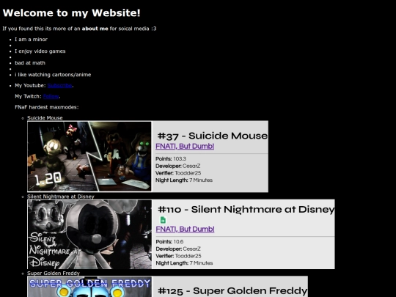Click "Points: 103.3" in Suicide Mouse card

tap(171, 159)
